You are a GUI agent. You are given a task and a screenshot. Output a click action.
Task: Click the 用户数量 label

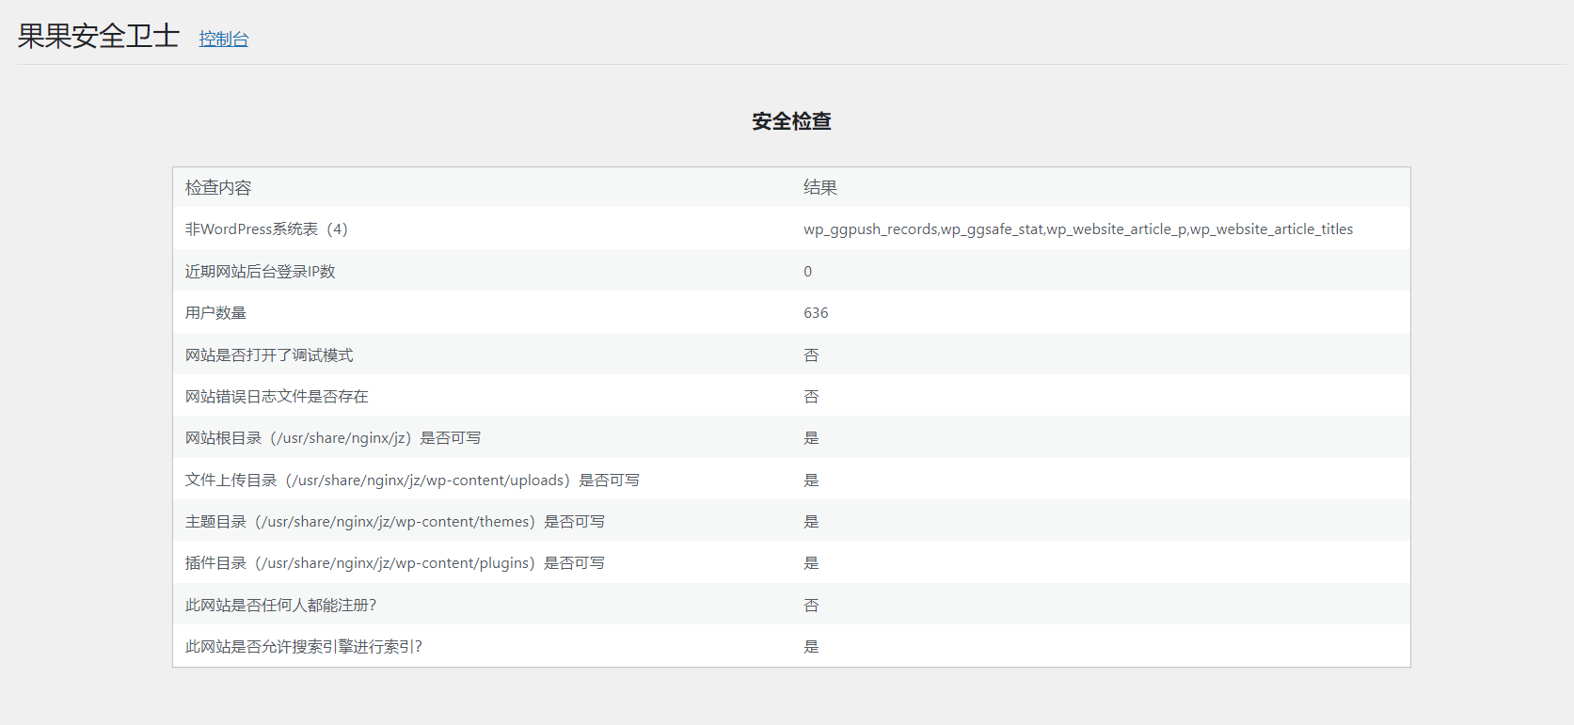[215, 313]
